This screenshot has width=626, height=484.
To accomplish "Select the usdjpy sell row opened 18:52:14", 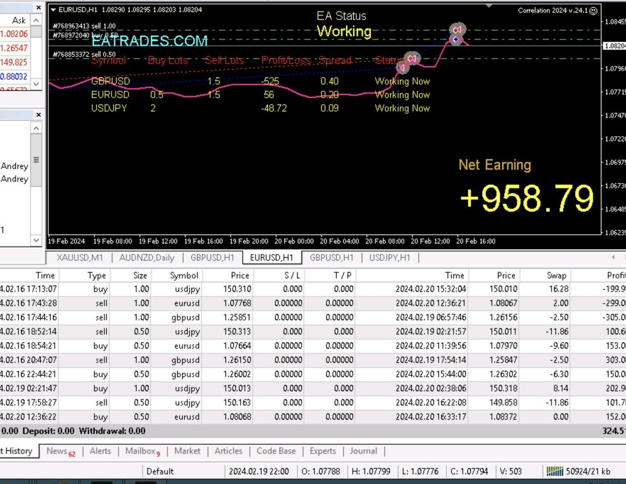I will (x=313, y=332).
